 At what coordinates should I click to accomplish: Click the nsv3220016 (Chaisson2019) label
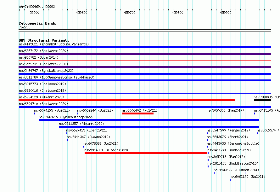coord(42,90)
